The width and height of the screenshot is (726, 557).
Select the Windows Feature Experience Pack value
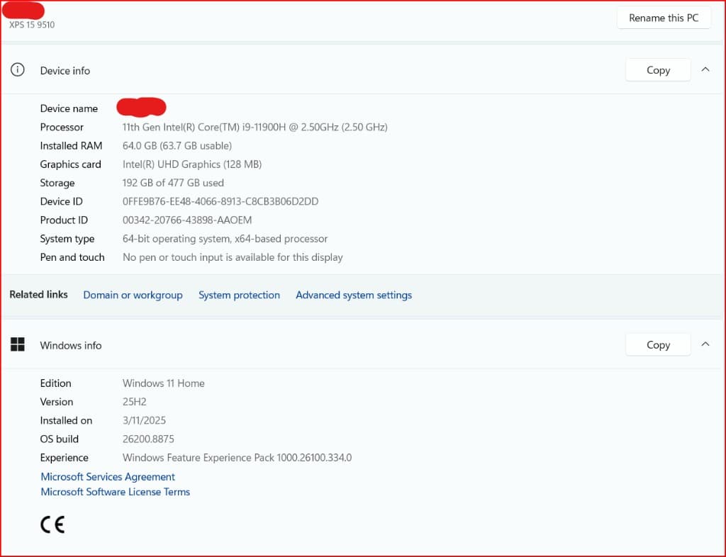(237, 458)
